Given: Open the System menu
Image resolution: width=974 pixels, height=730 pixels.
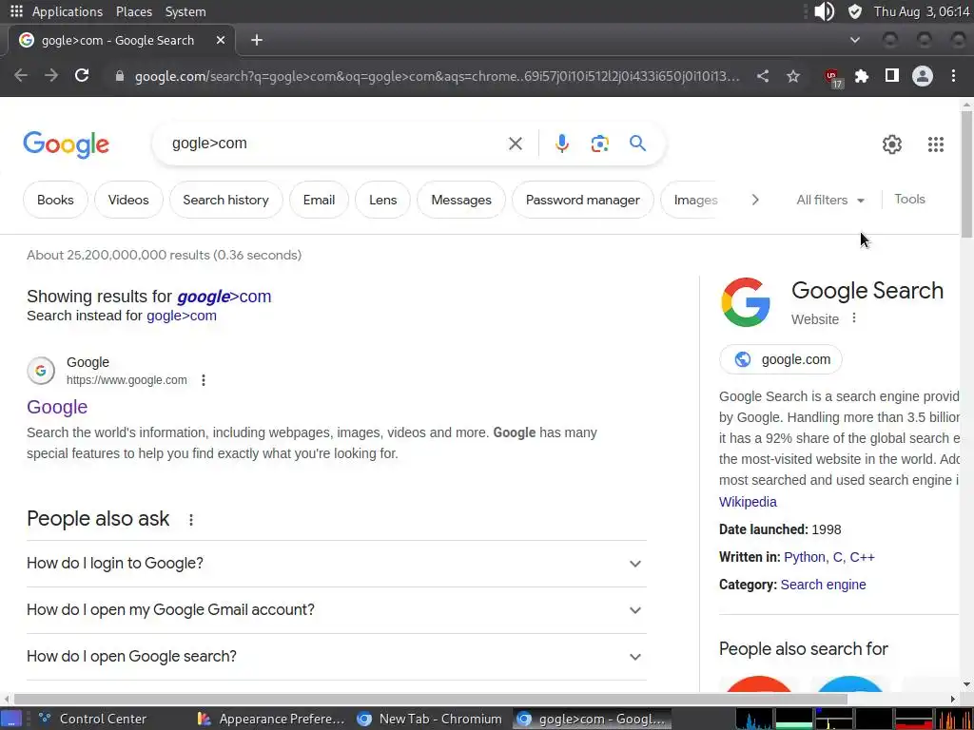Looking at the screenshot, I should click(x=185, y=11).
